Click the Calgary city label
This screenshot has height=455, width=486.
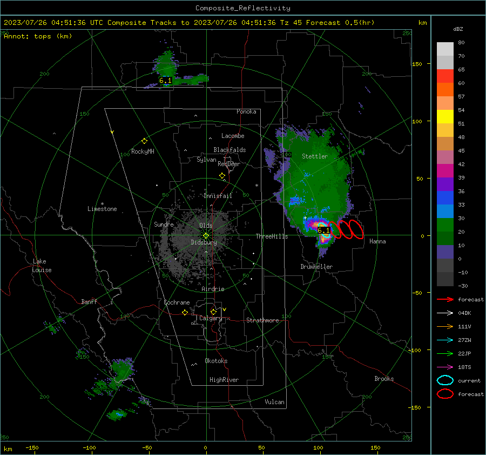(x=211, y=318)
